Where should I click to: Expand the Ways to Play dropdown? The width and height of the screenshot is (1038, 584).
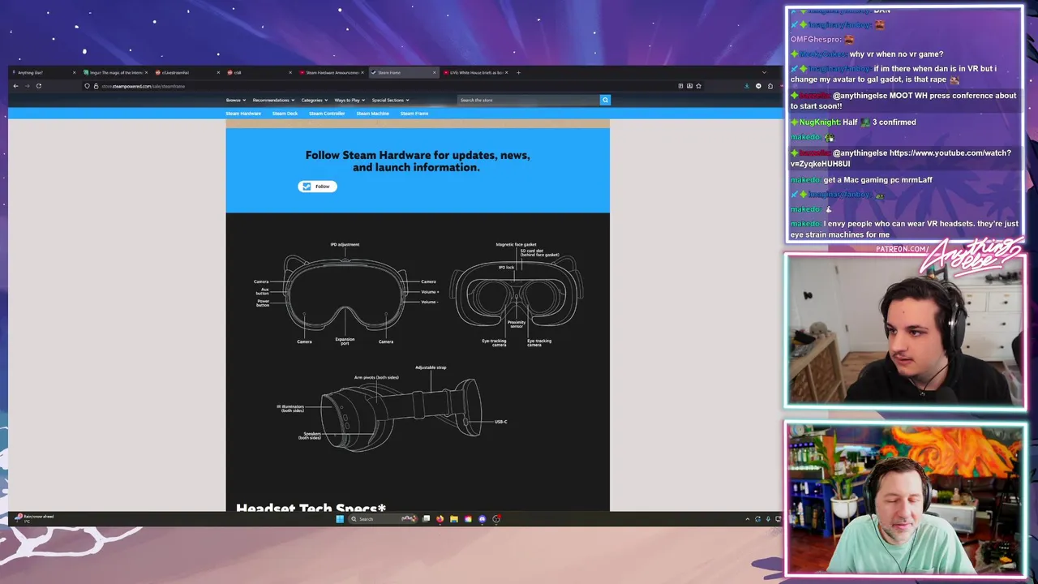point(349,100)
